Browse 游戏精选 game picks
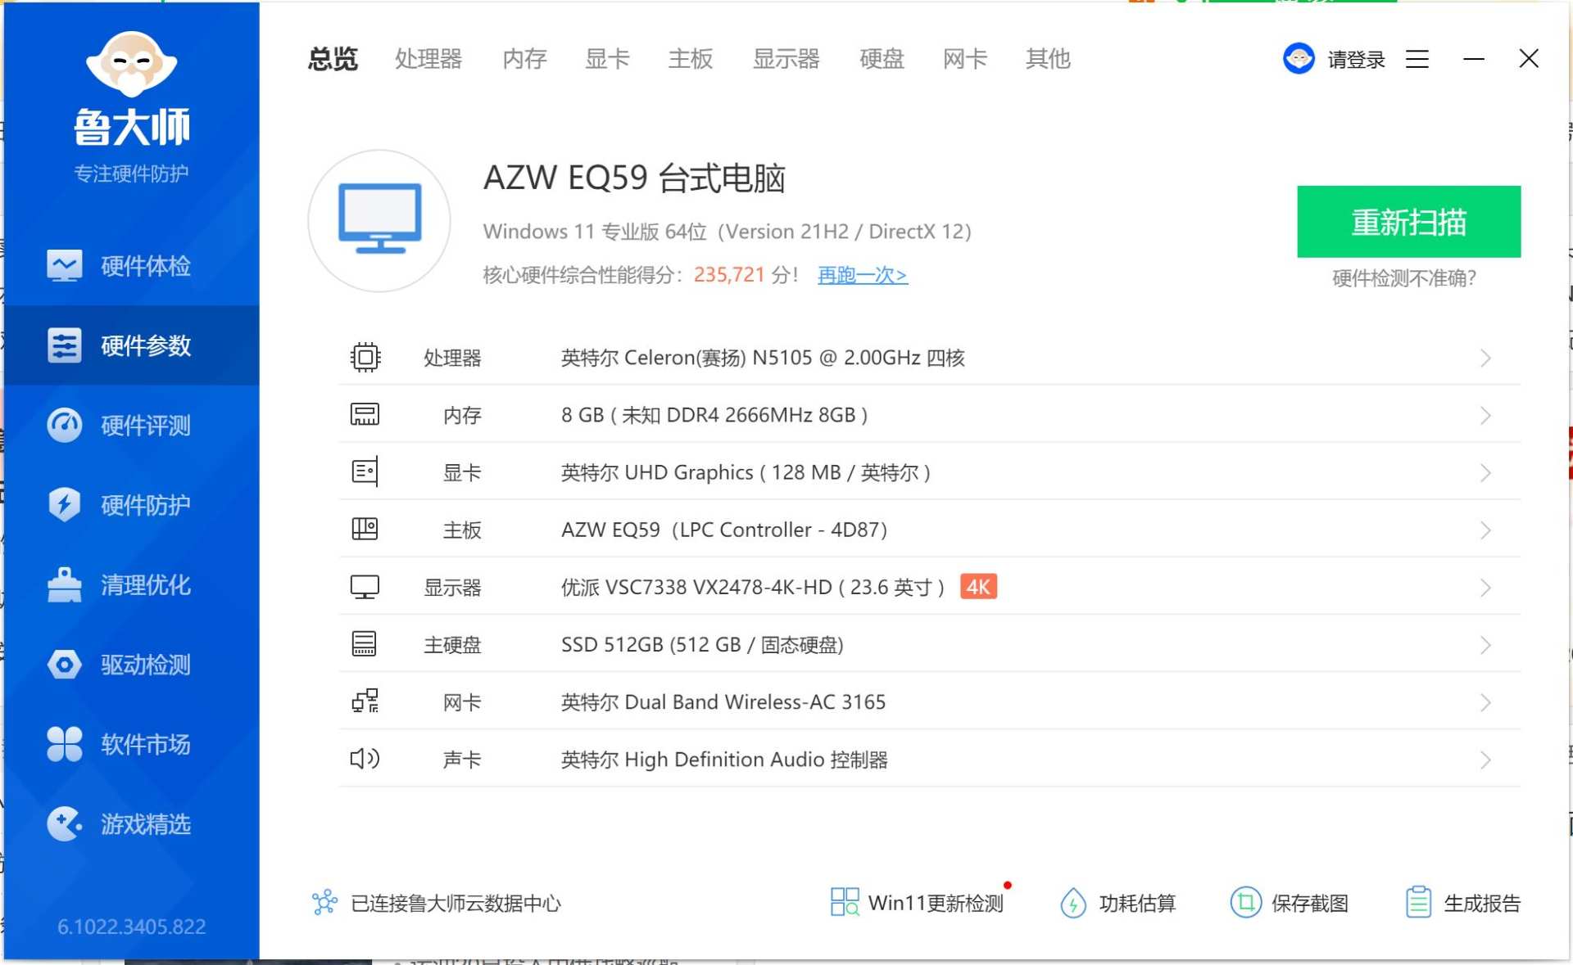This screenshot has width=1573, height=965. pos(131,824)
